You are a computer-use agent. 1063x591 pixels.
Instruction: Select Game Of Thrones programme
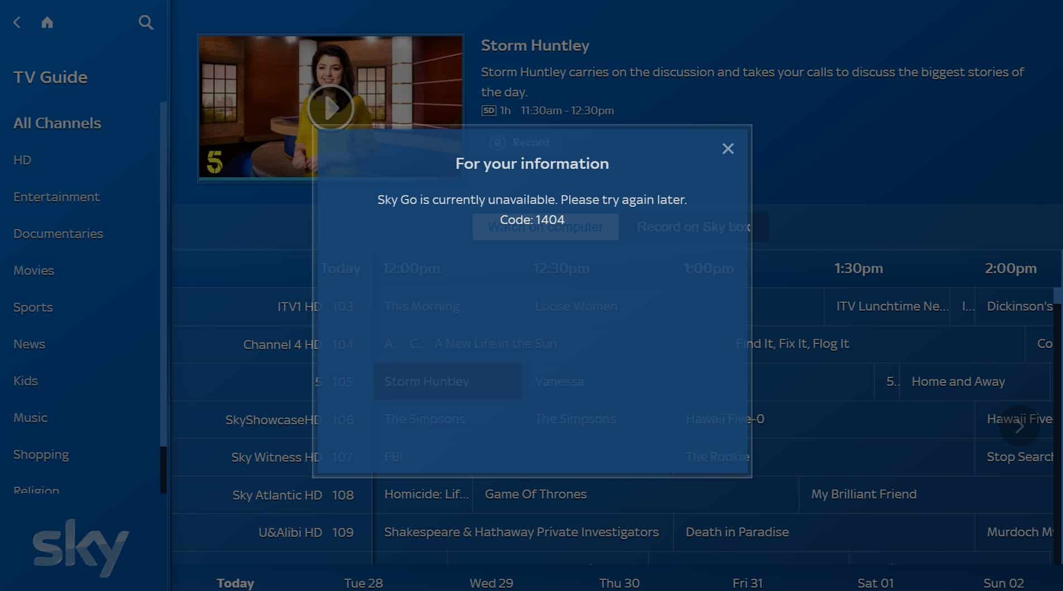636,494
